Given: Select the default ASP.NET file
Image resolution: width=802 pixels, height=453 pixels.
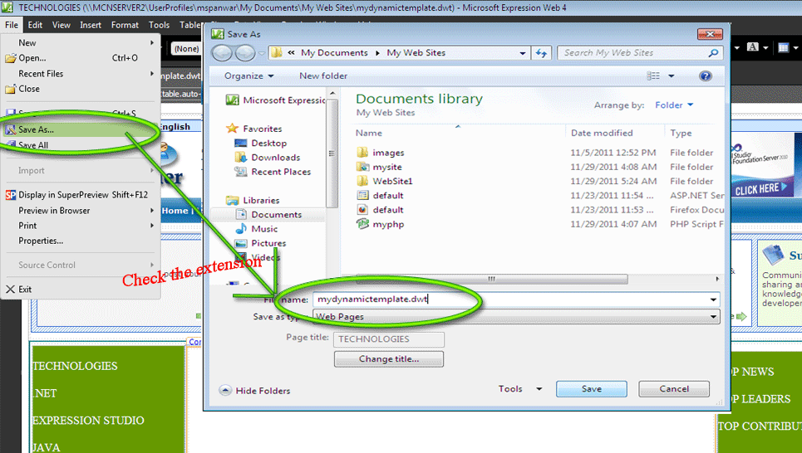Looking at the screenshot, I should point(387,196).
